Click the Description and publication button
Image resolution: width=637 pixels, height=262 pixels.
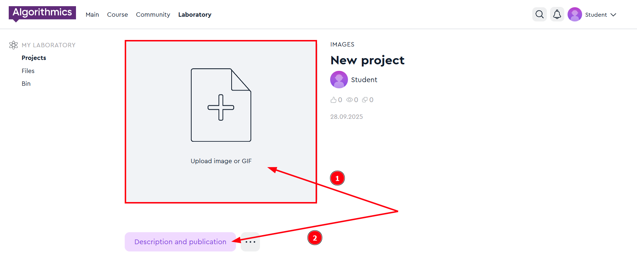tap(180, 242)
